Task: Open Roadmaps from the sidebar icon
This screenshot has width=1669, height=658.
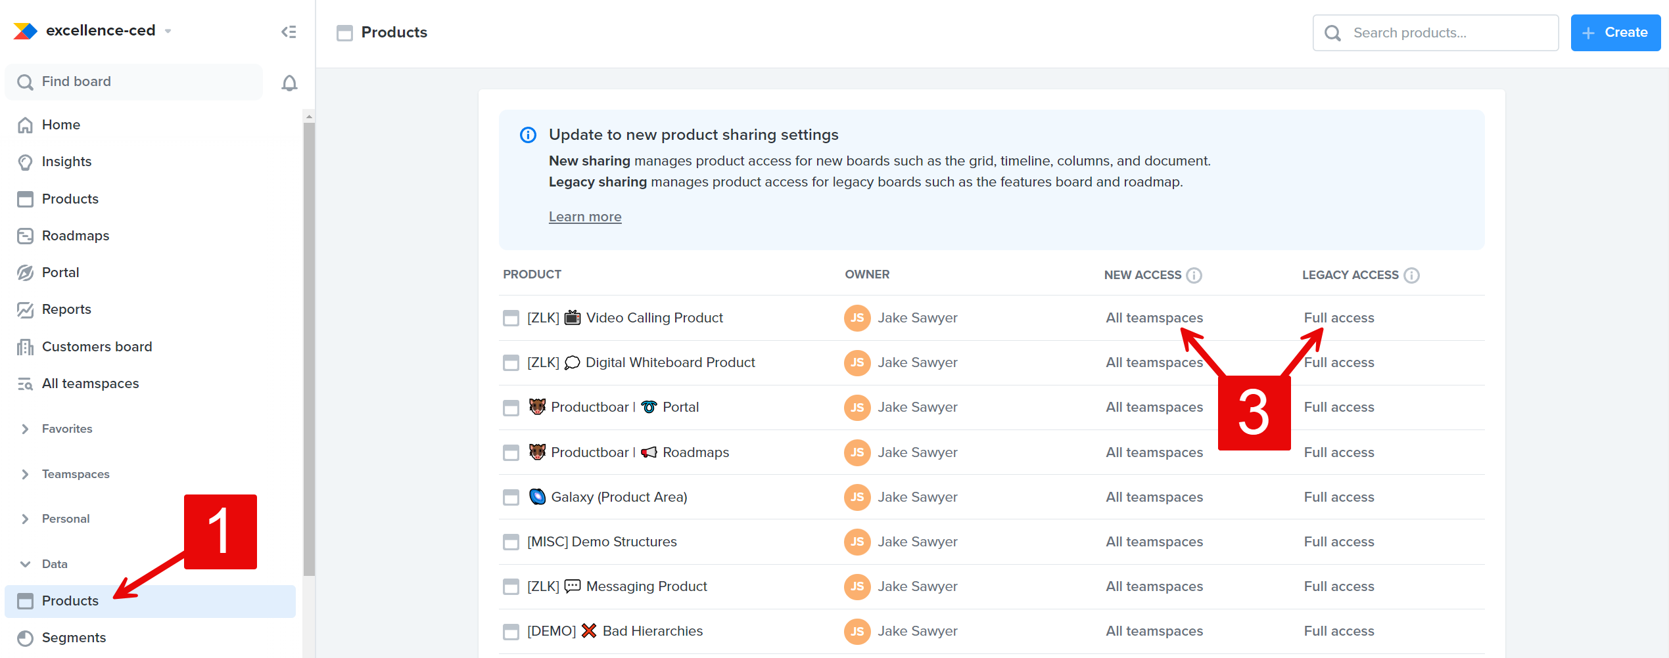Action: [x=24, y=235]
